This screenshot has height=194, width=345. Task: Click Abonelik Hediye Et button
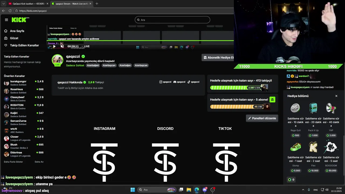tap(218, 58)
